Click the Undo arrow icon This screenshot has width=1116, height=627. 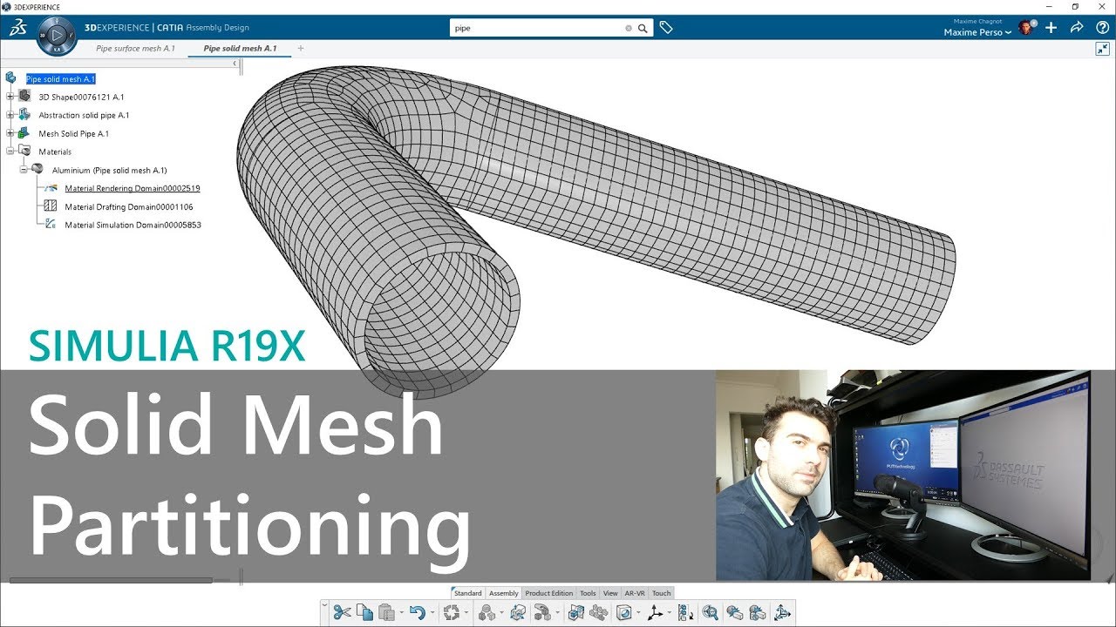click(x=417, y=612)
